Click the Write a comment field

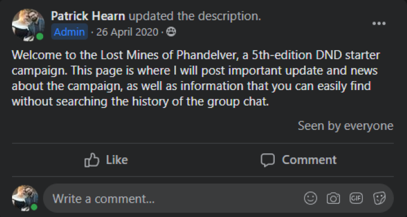[218, 199]
